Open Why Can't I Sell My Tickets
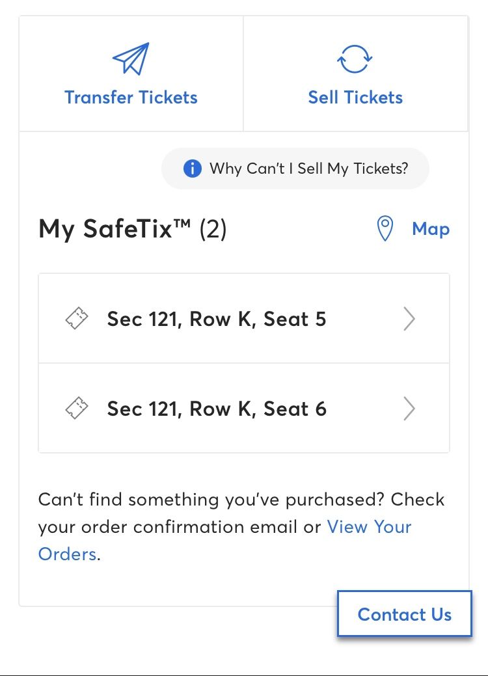488x676 pixels. 295,169
